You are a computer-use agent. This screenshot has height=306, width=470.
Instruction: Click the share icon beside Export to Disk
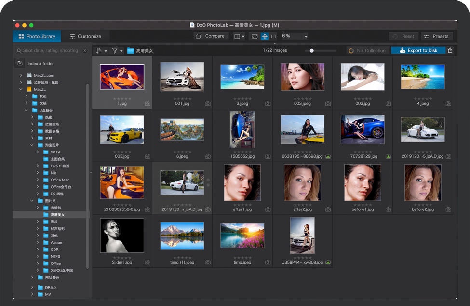451,50
